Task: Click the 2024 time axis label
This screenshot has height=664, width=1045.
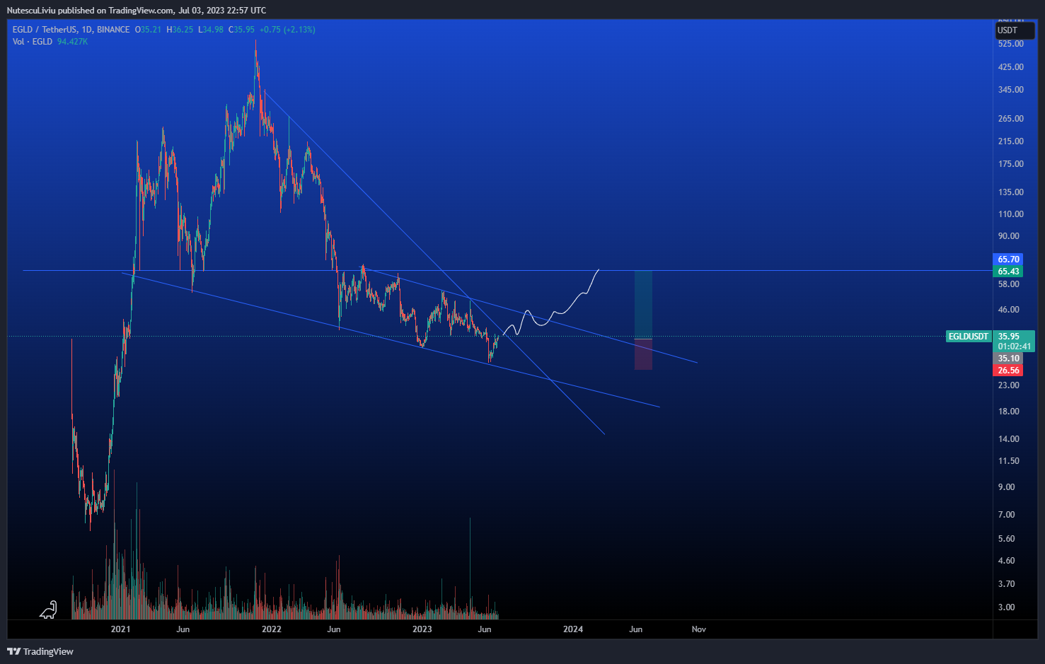Action: [573, 629]
